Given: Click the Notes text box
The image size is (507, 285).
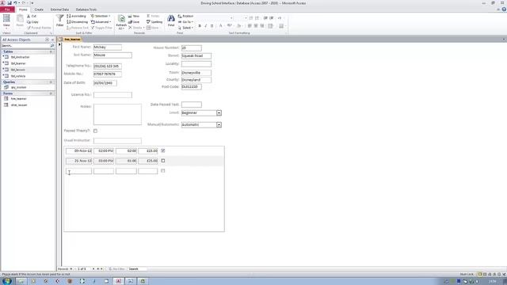Looking at the screenshot, I should point(117,114).
